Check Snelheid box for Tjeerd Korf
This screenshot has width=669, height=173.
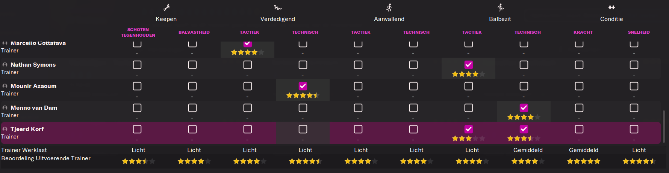[634, 129]
